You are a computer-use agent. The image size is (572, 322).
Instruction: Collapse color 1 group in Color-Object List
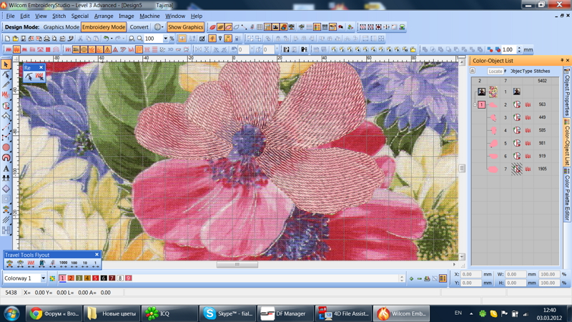click(475, 104)
